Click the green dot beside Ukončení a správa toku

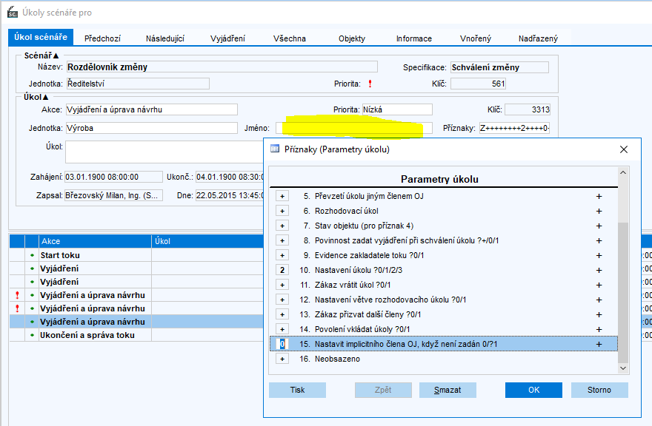pos(32,335)
